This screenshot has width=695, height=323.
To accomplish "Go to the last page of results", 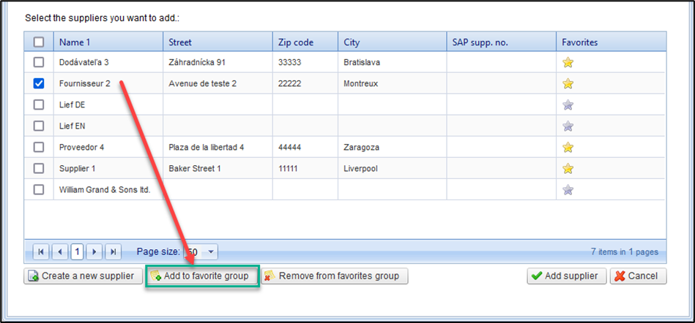I will pos(113,252).
